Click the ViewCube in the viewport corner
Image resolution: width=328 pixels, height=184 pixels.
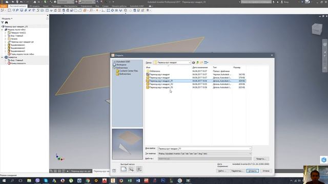point(317,29)
